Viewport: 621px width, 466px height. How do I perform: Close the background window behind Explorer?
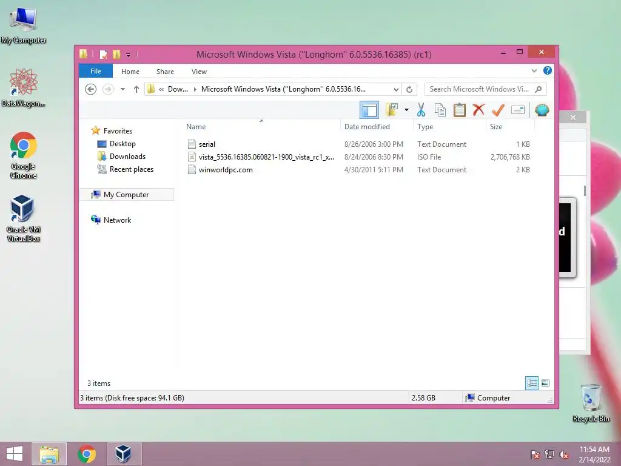pos(572,117)
